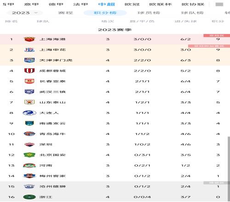Click the 长春亚泰 team logo
Image resolution: width=230 pixels, height=202 pixels.
(x=29, y=81)
